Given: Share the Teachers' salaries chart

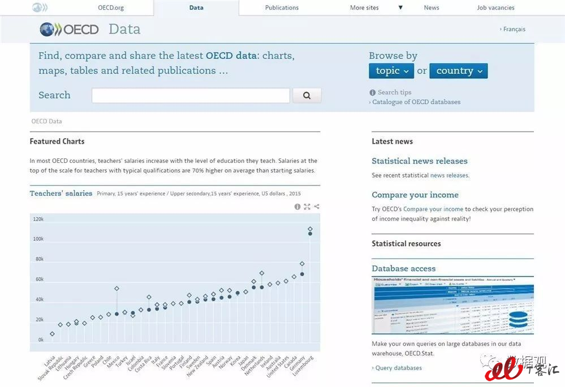Looking at the screenshot, I should point(317,207).
